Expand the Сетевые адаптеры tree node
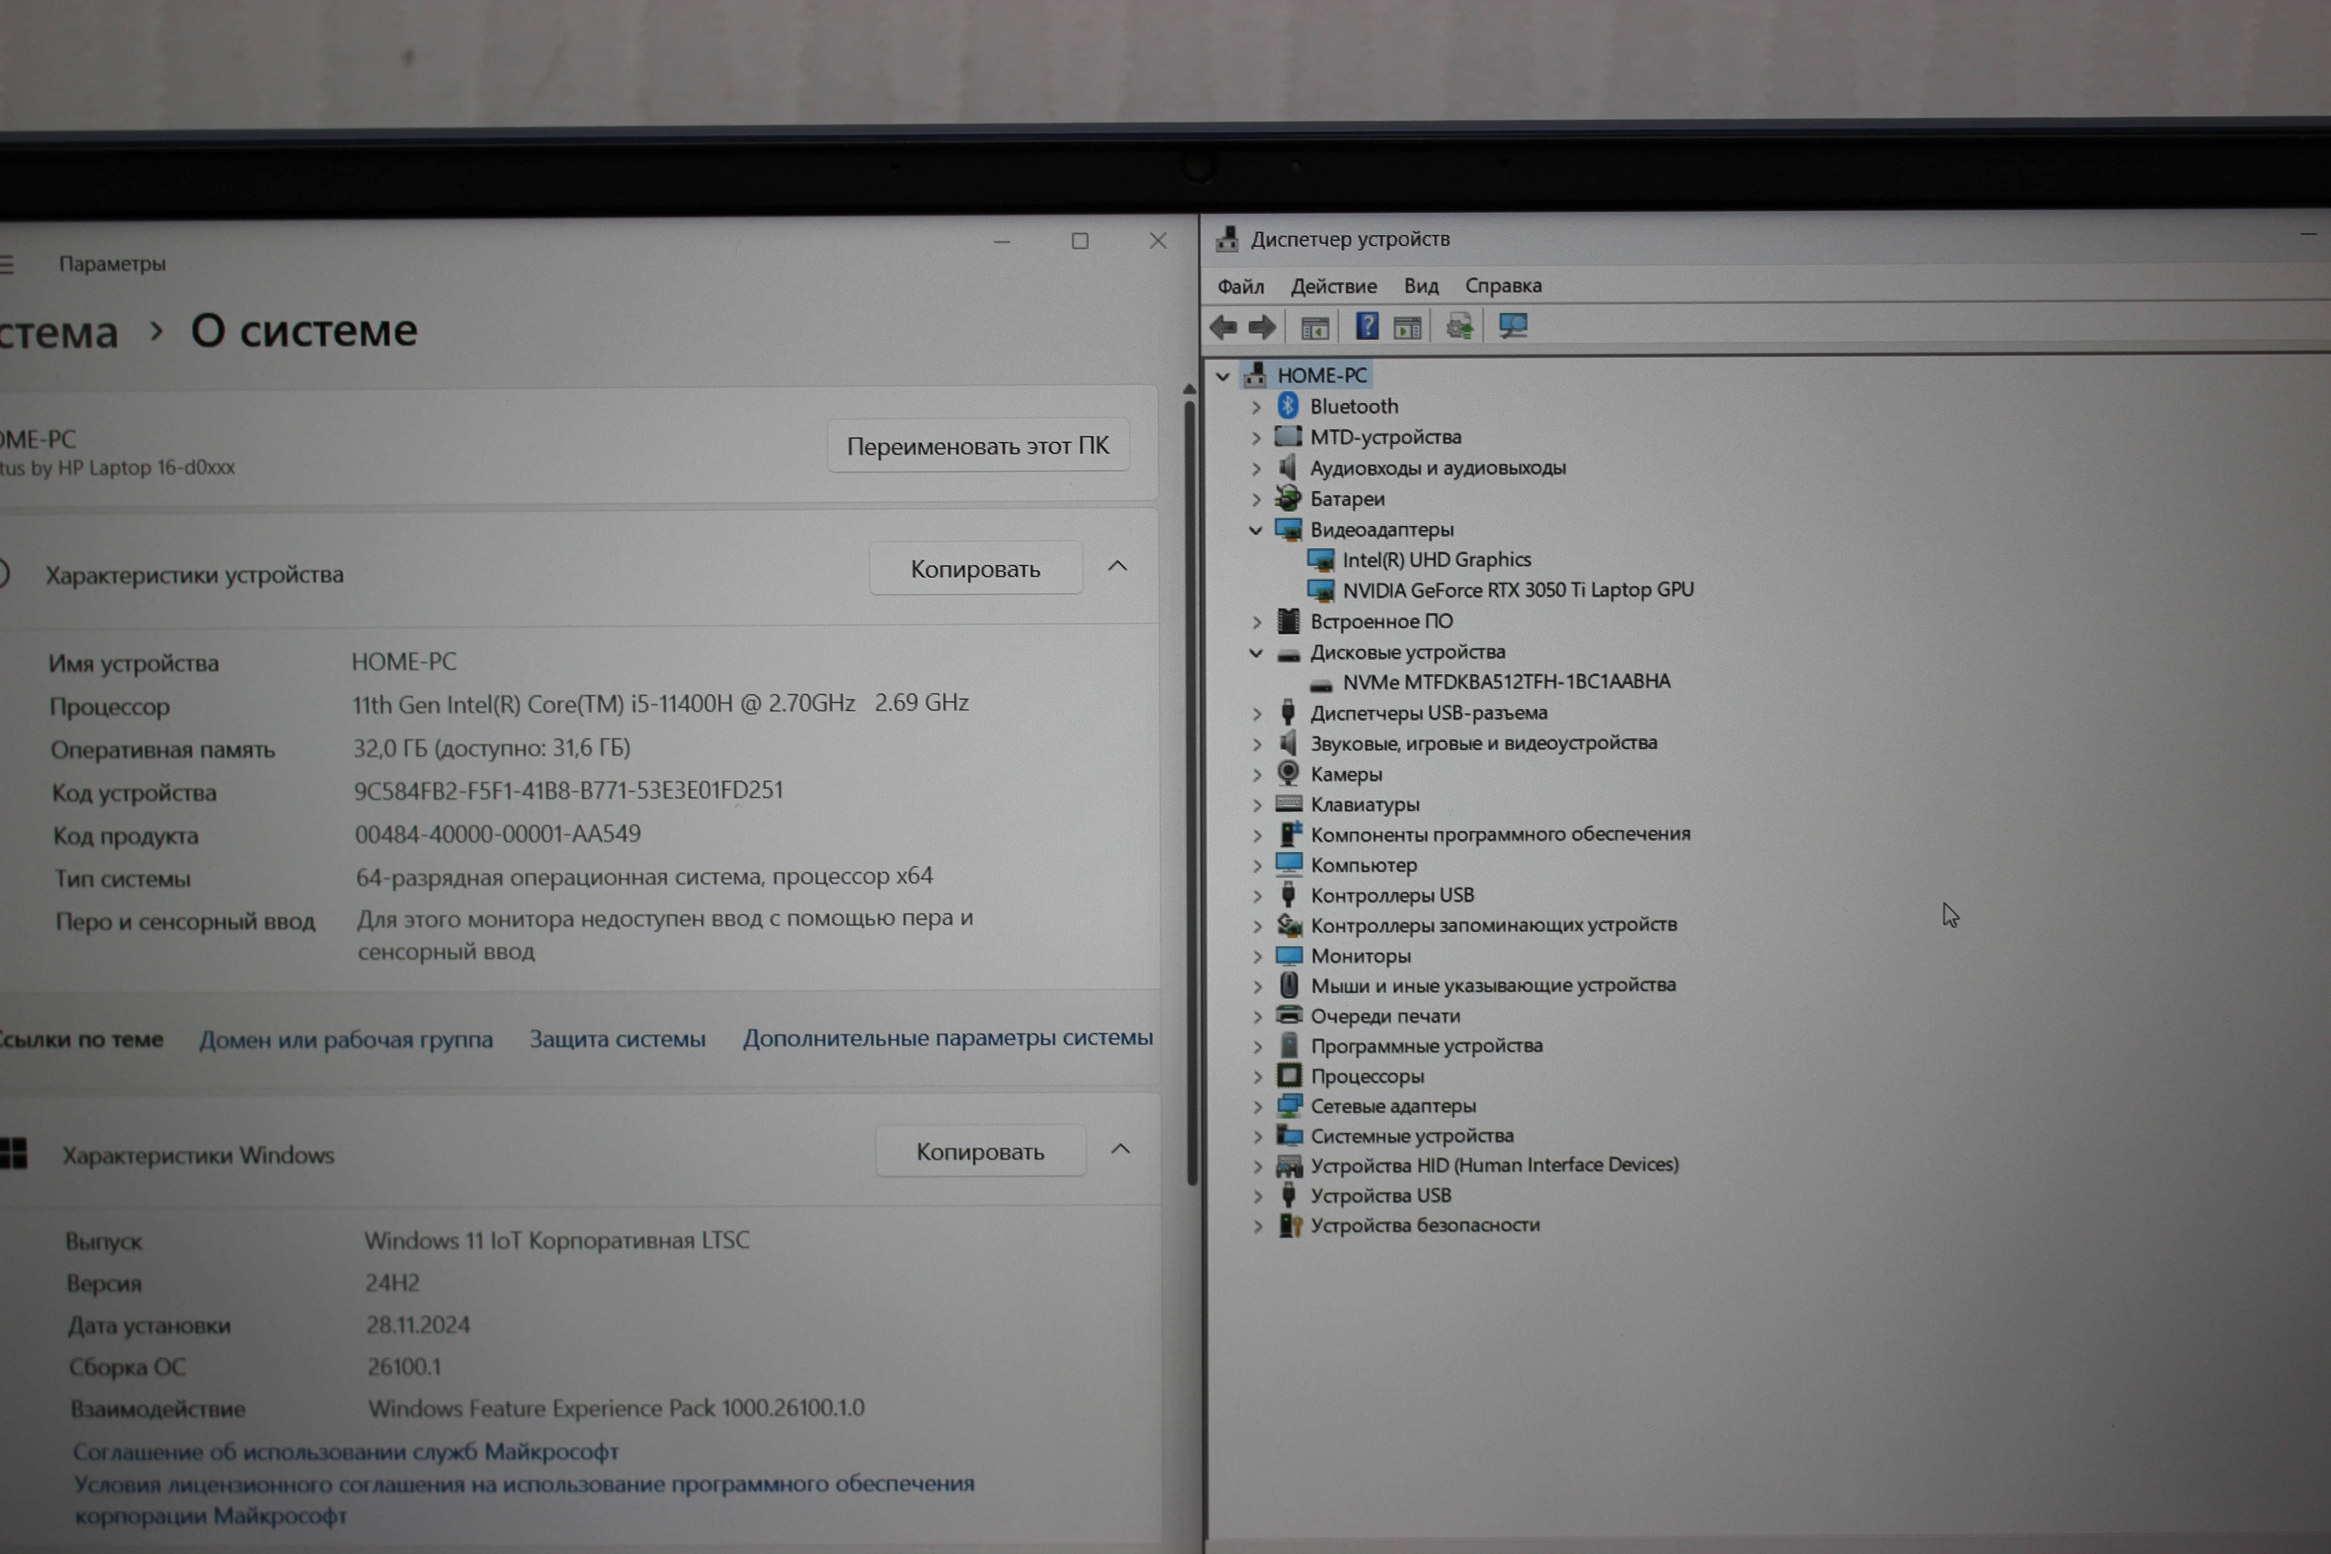Image resolution: width=2331 pixels, height=1554 pixels. pos(1257,1107)
